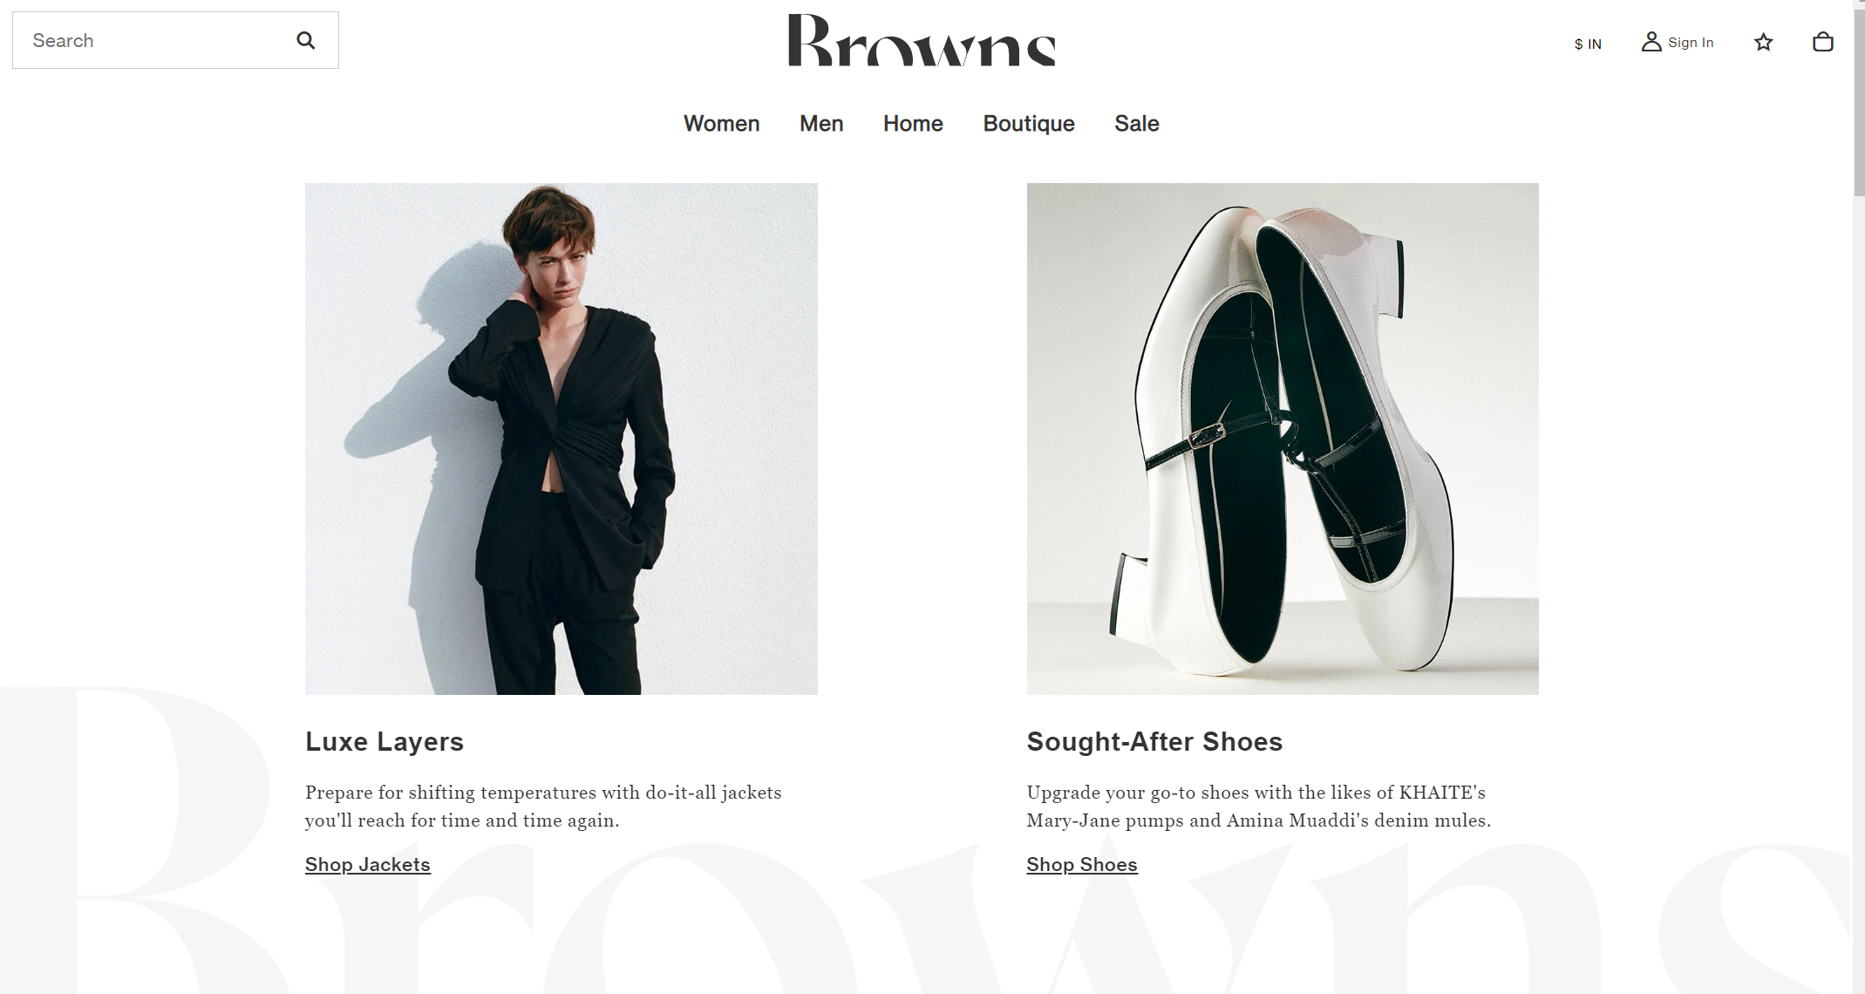This screenshot has width=1865, height=994.
Task: Open the Men menu
Action: coord(821,124)
